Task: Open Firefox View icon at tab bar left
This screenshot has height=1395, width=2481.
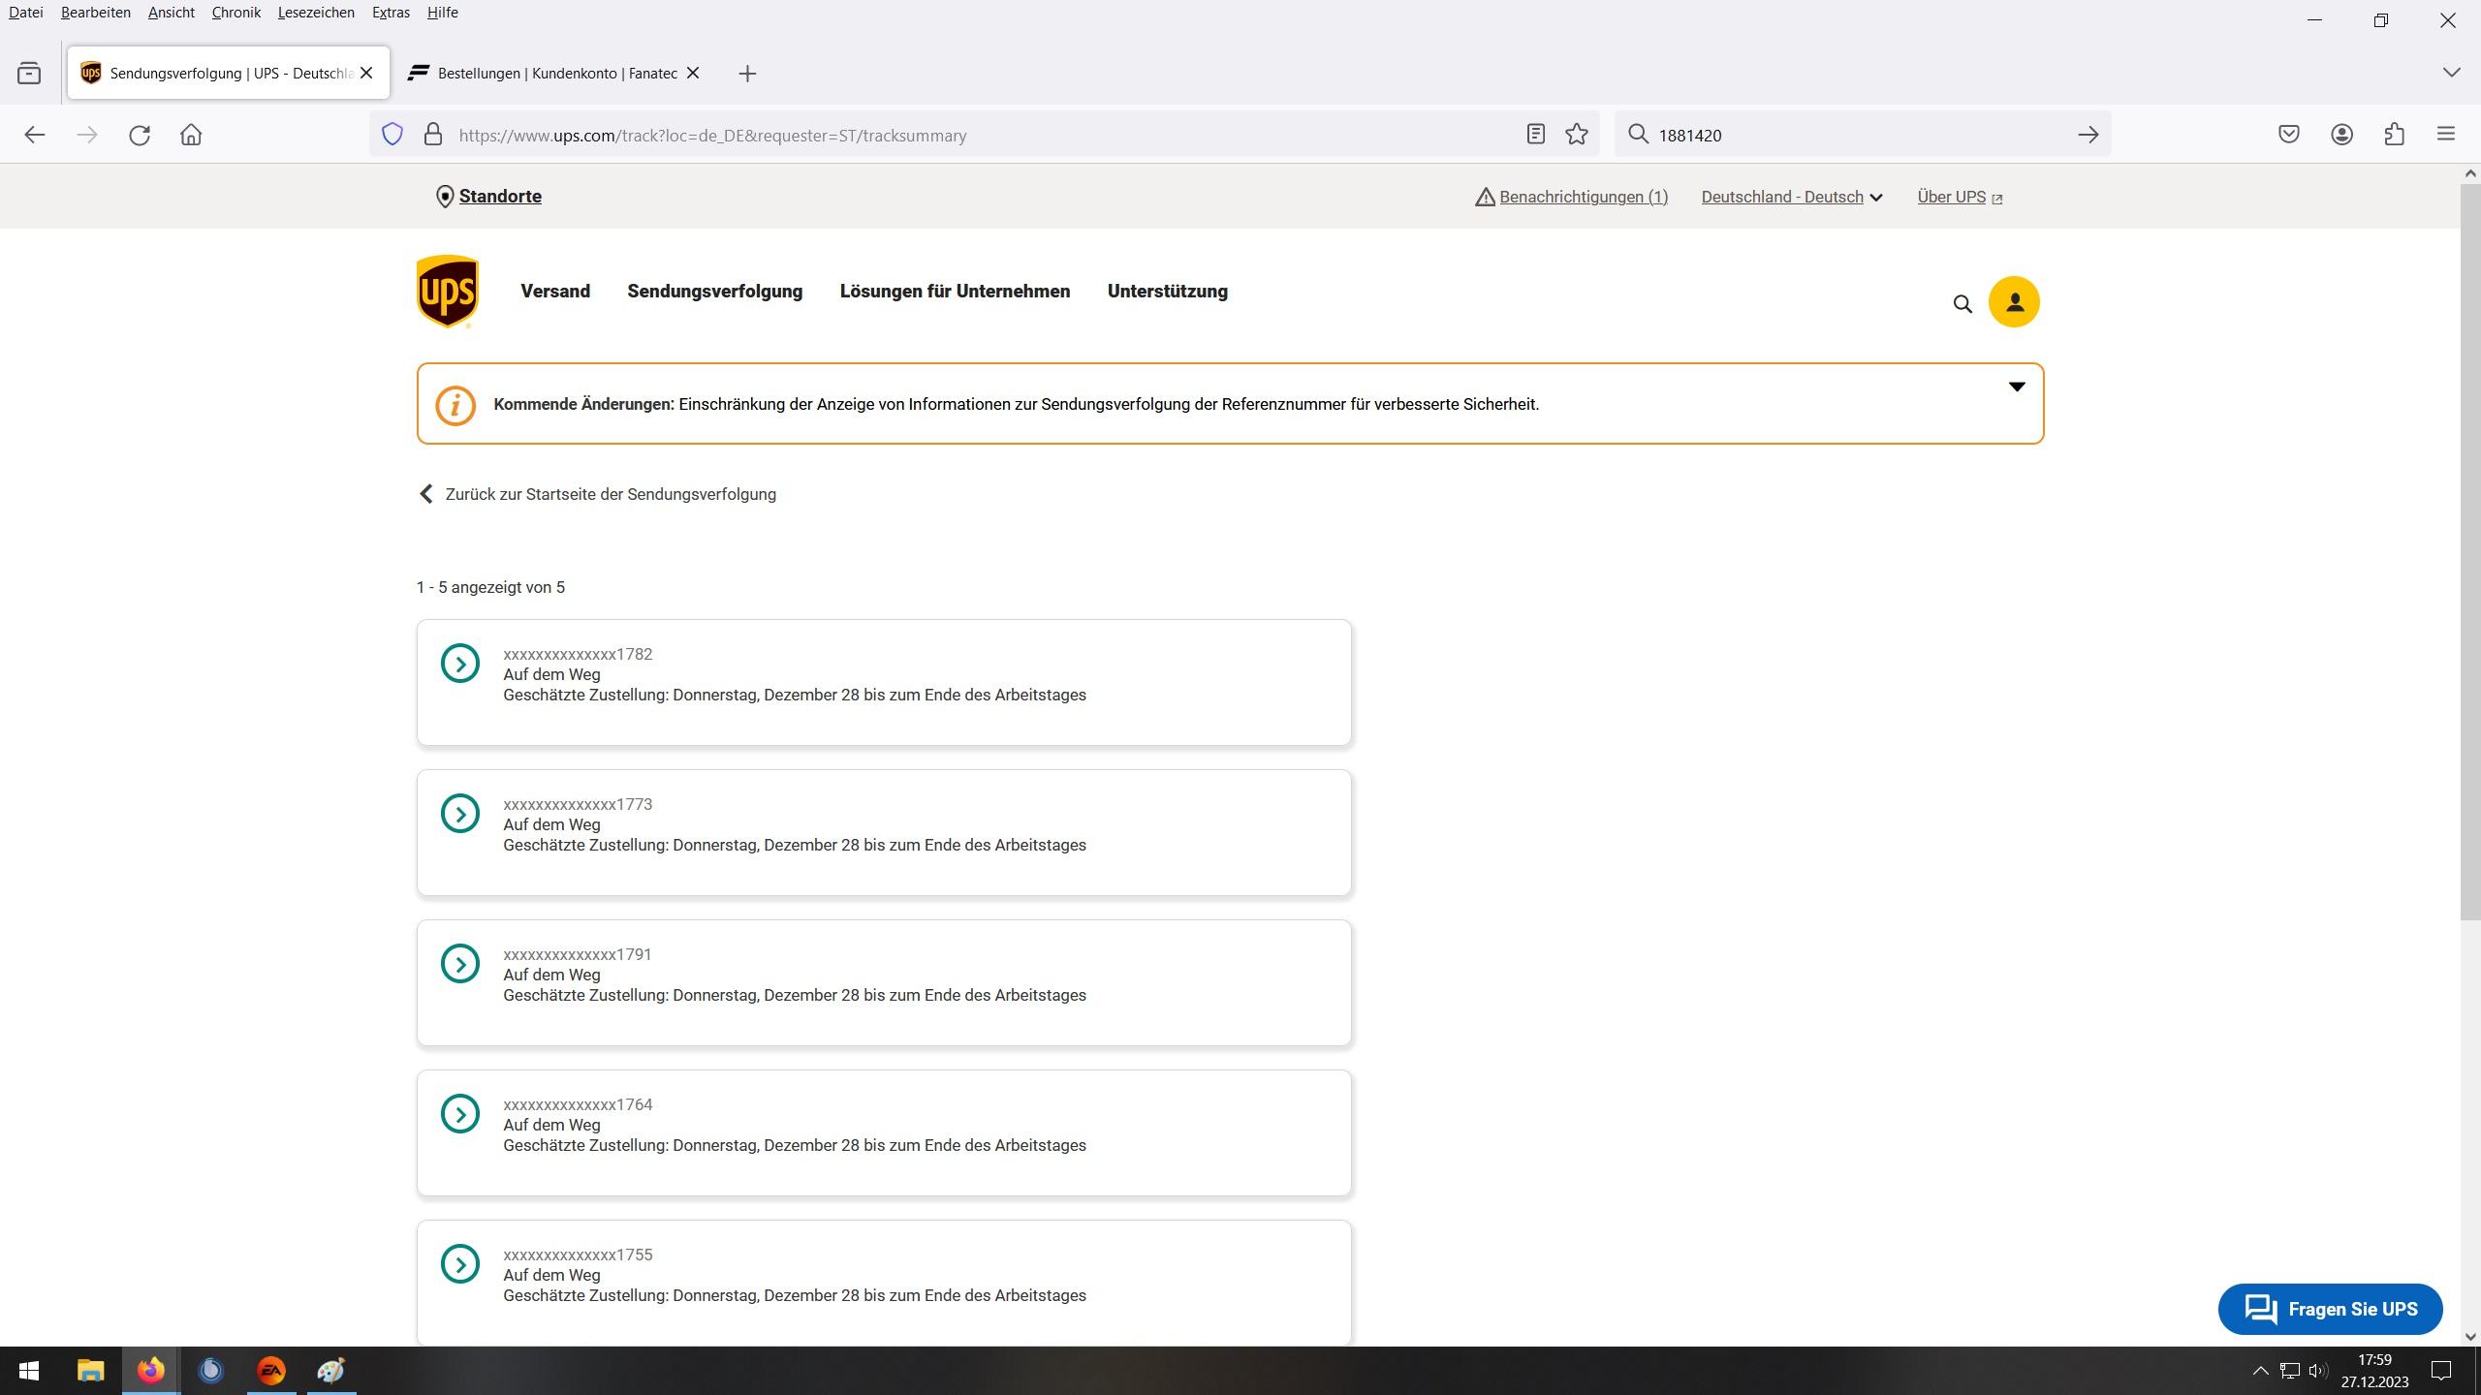Action: (x=29, y=73)
